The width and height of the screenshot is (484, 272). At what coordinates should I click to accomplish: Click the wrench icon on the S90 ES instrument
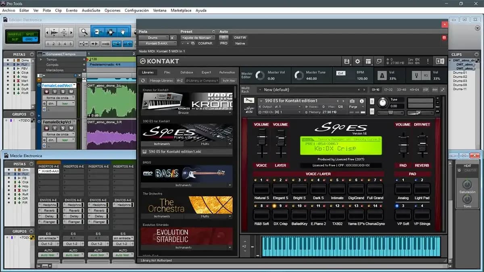tap(249, 101)
